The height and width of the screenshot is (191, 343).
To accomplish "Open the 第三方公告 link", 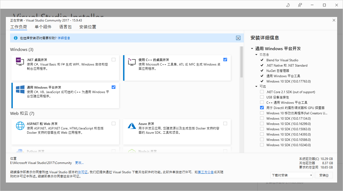I will coord(206,172).
